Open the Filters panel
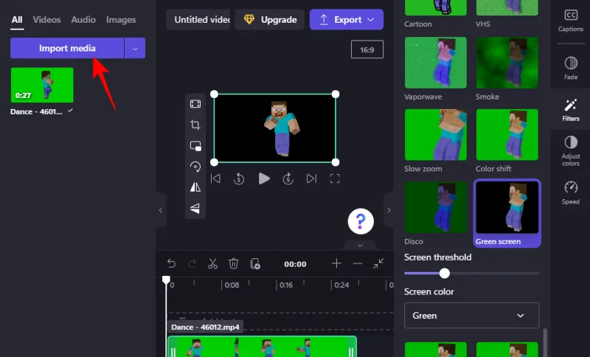This screenshot has height=357, width=590. coord(570,110)
